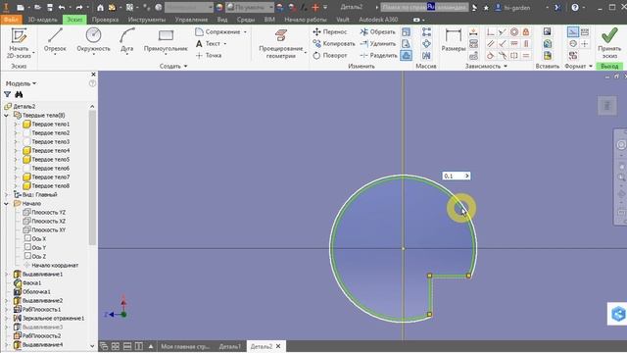This screenshot has width=627, height=353.
Task: Toggle visibility icon of Твердое тело3
Action: point(26,141)
